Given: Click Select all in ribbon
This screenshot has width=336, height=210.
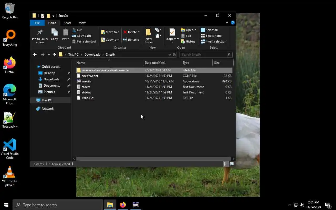Looking at the screenshot, I should (209, 30).
